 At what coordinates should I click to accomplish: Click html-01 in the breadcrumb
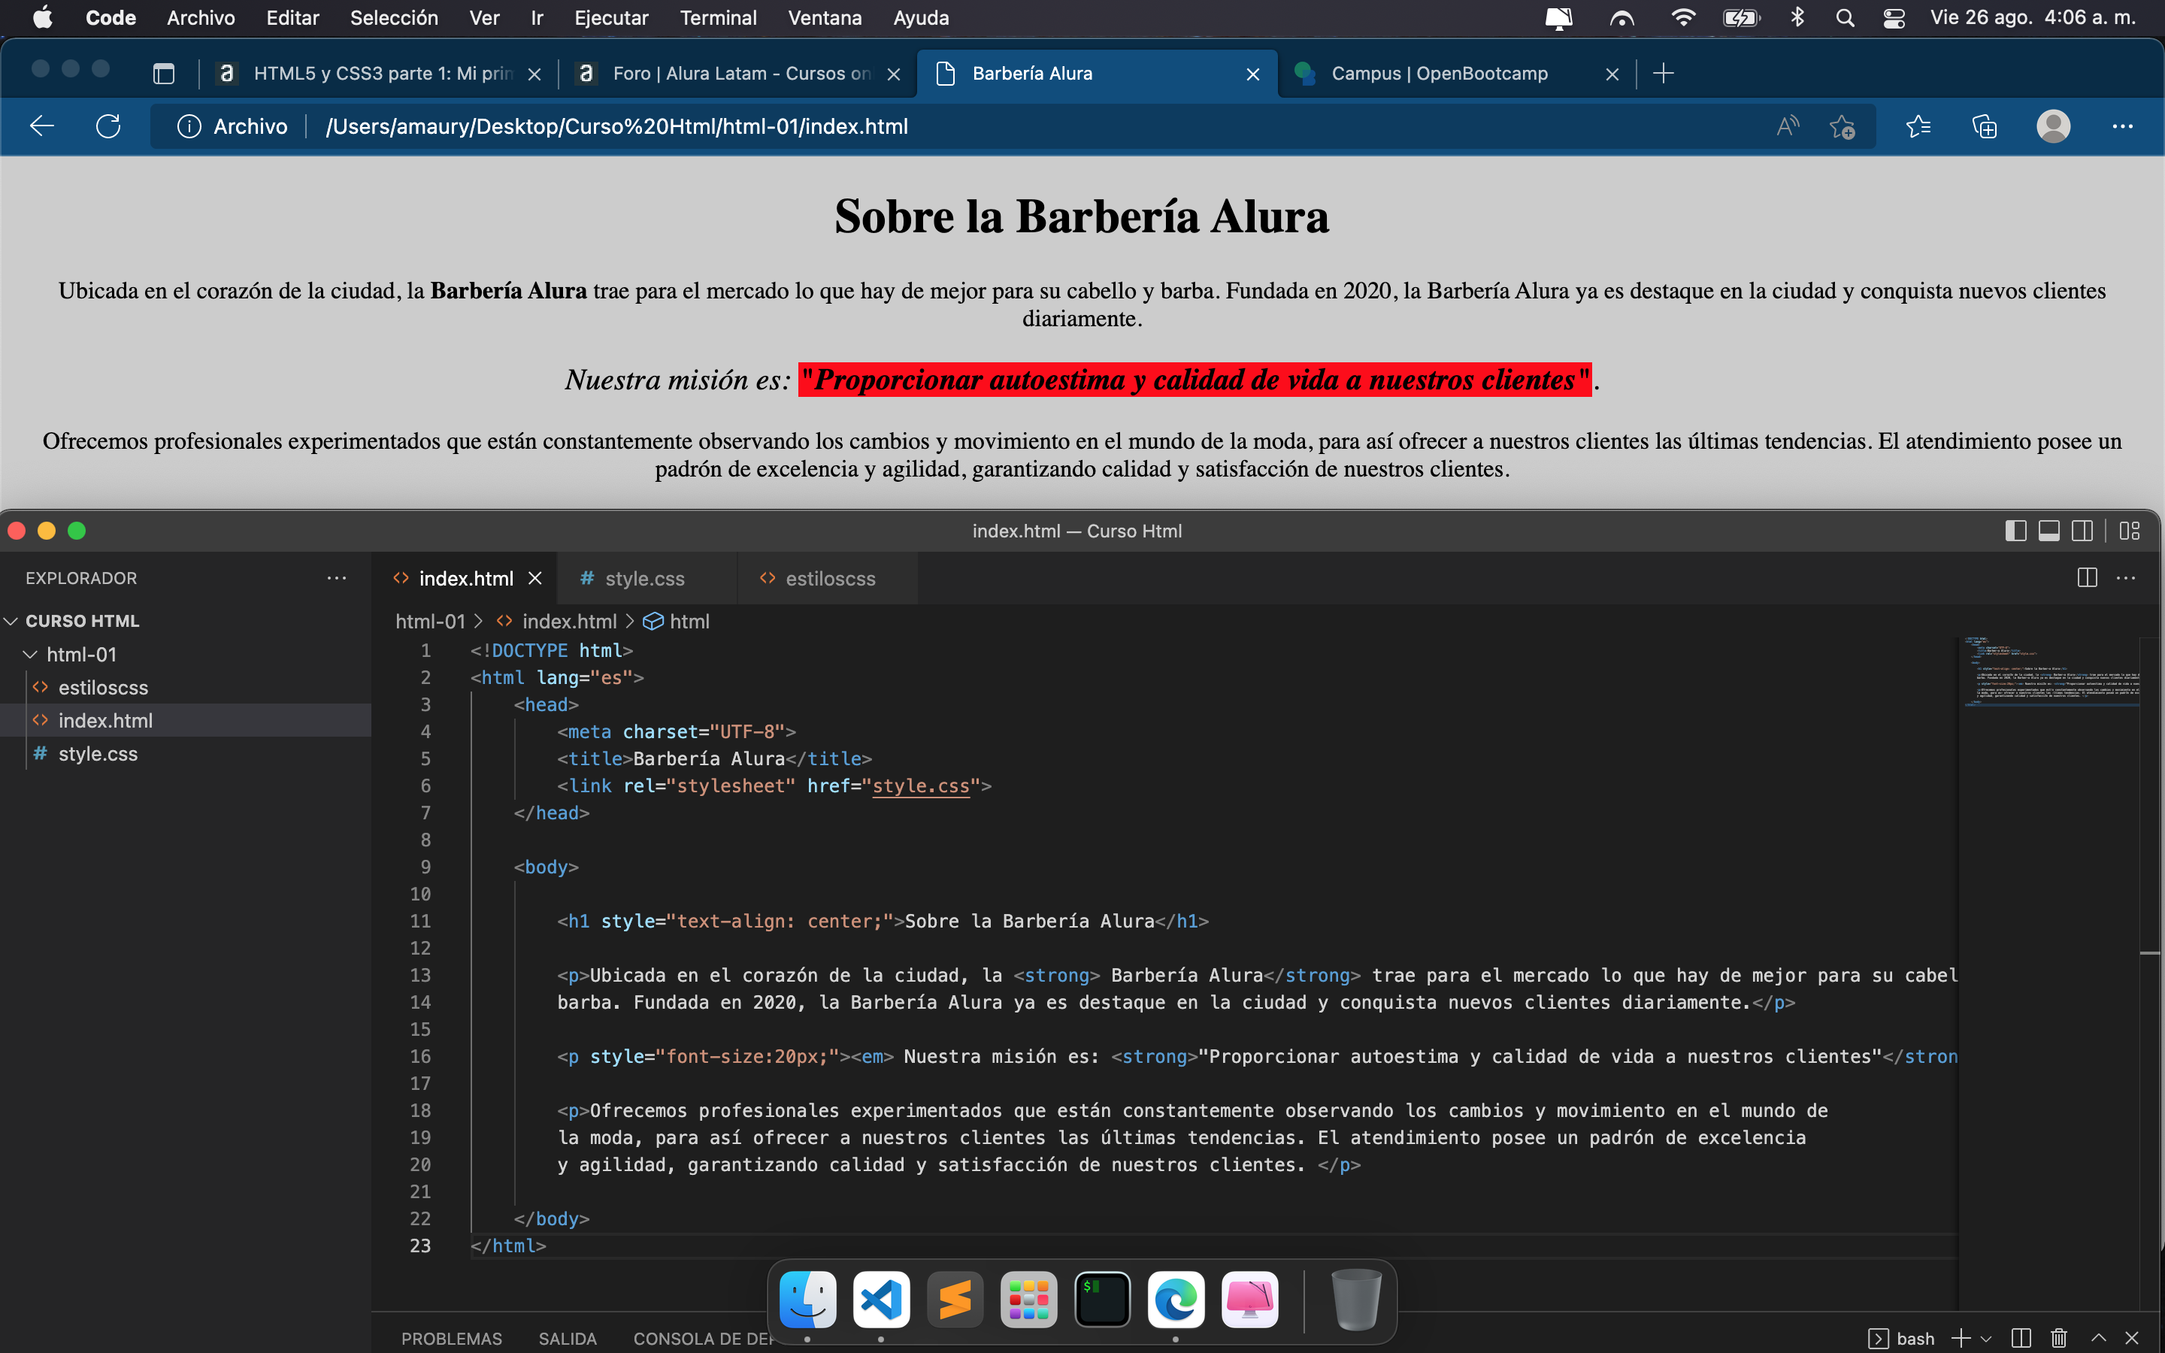pyautogui.click(x=430, y=621)
